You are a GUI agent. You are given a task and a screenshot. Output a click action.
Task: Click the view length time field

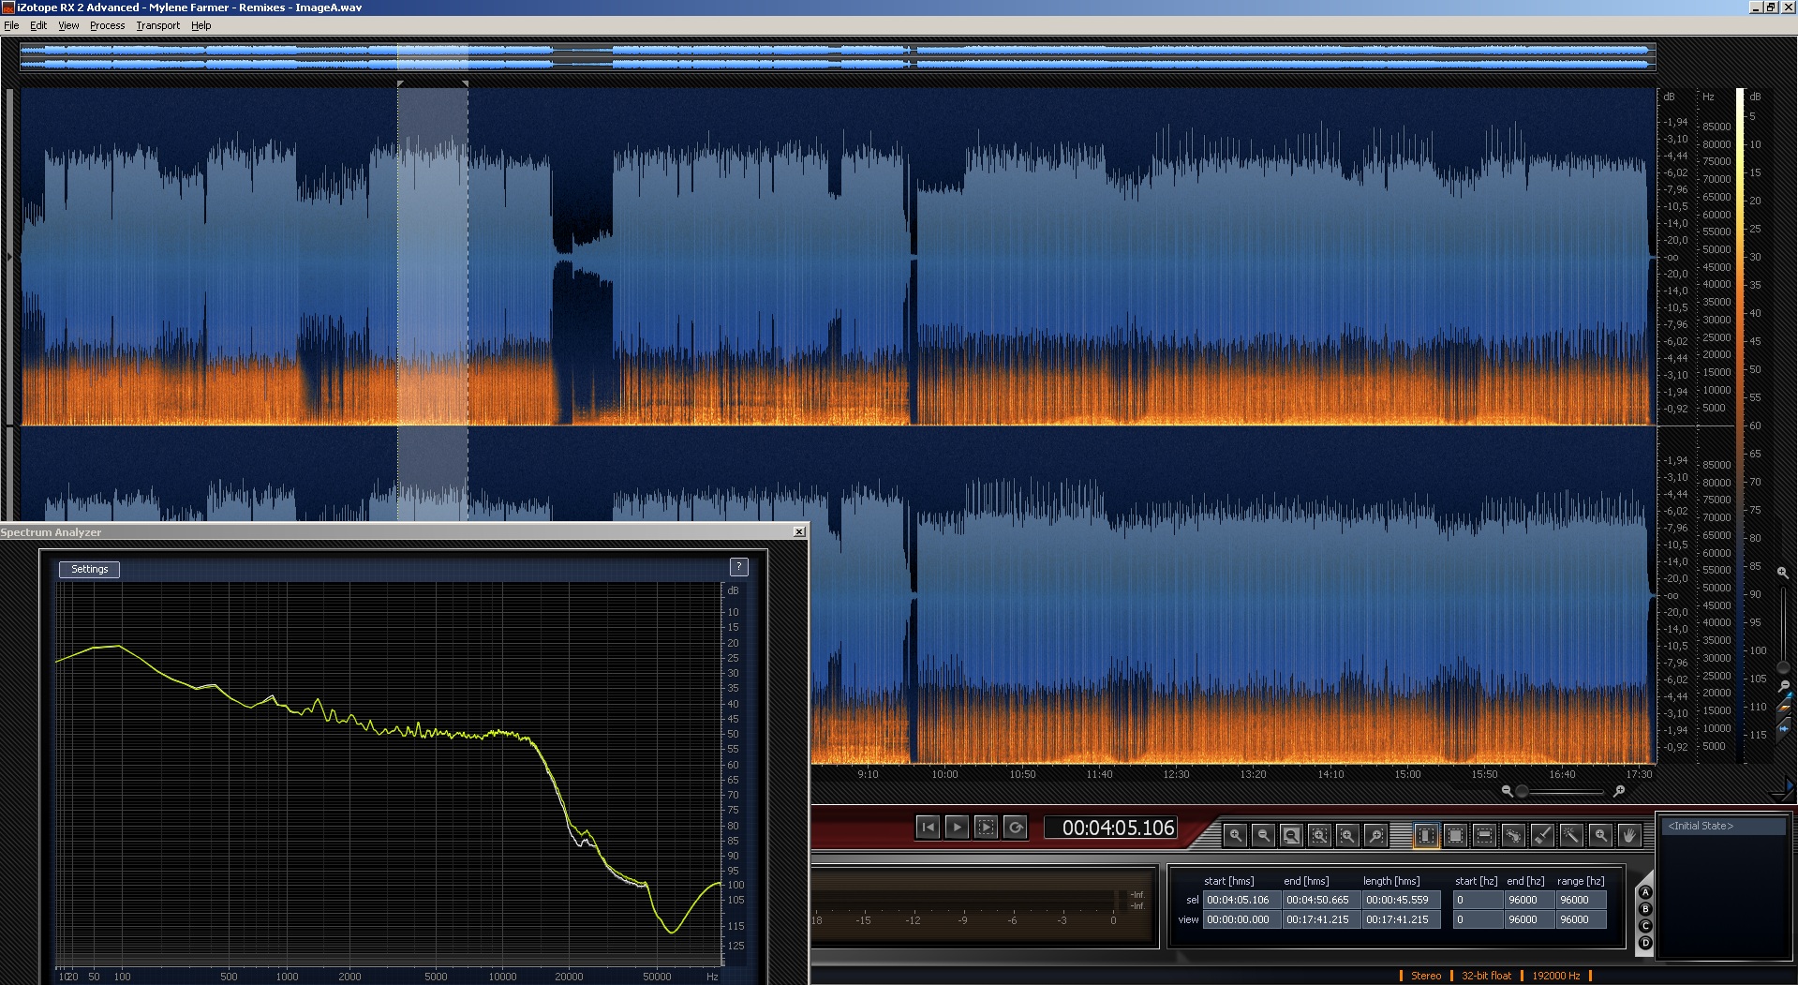[1401, 919]
